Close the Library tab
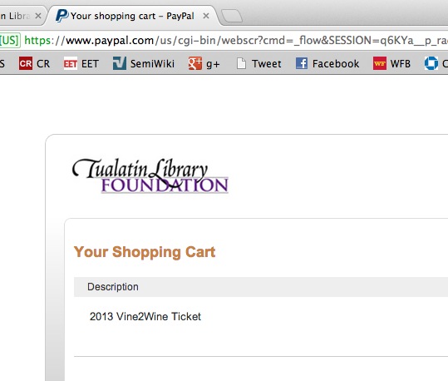 coord(38,16)
